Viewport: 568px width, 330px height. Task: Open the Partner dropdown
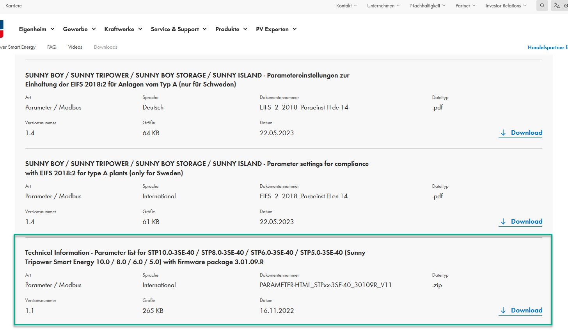(x=465, y=6)
